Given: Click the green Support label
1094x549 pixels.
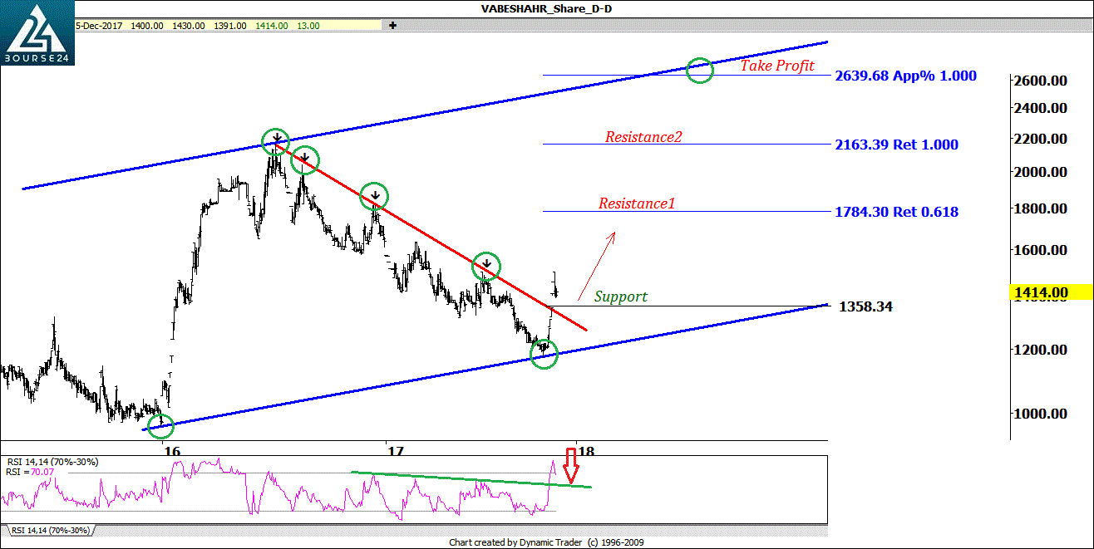Looking at the screenshot, I should coord(620,297).
